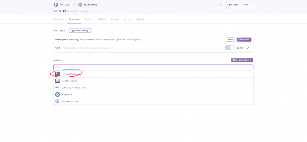The width and height of the screenshot is (307, 142).
Task: Open the GitHub repository link
Action: (x=78, y=11)
